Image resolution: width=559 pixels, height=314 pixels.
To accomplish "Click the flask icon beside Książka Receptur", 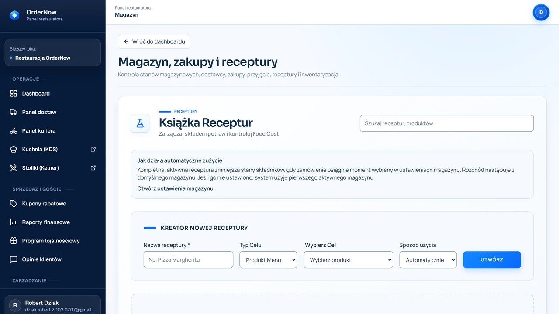I will click(x=140, y=123).
